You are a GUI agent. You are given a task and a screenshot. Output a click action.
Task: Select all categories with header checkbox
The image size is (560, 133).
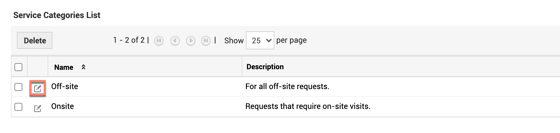click(x=18, y=67)
